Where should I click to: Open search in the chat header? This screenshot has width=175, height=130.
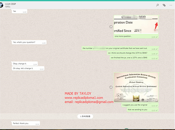(x=157, y=5)
